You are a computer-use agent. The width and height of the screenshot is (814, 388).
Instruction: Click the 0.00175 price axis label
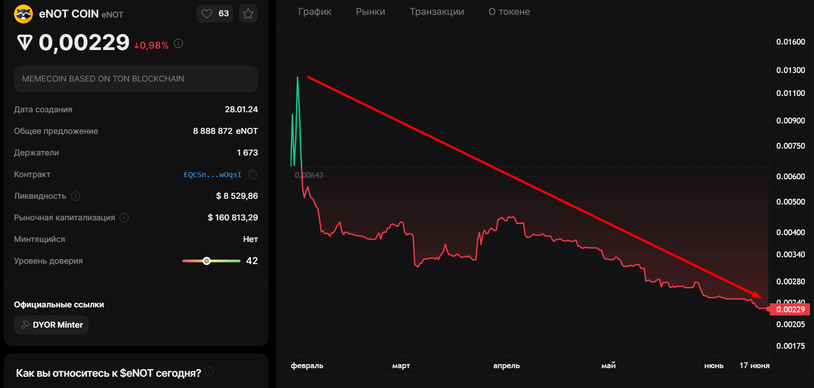791,346
